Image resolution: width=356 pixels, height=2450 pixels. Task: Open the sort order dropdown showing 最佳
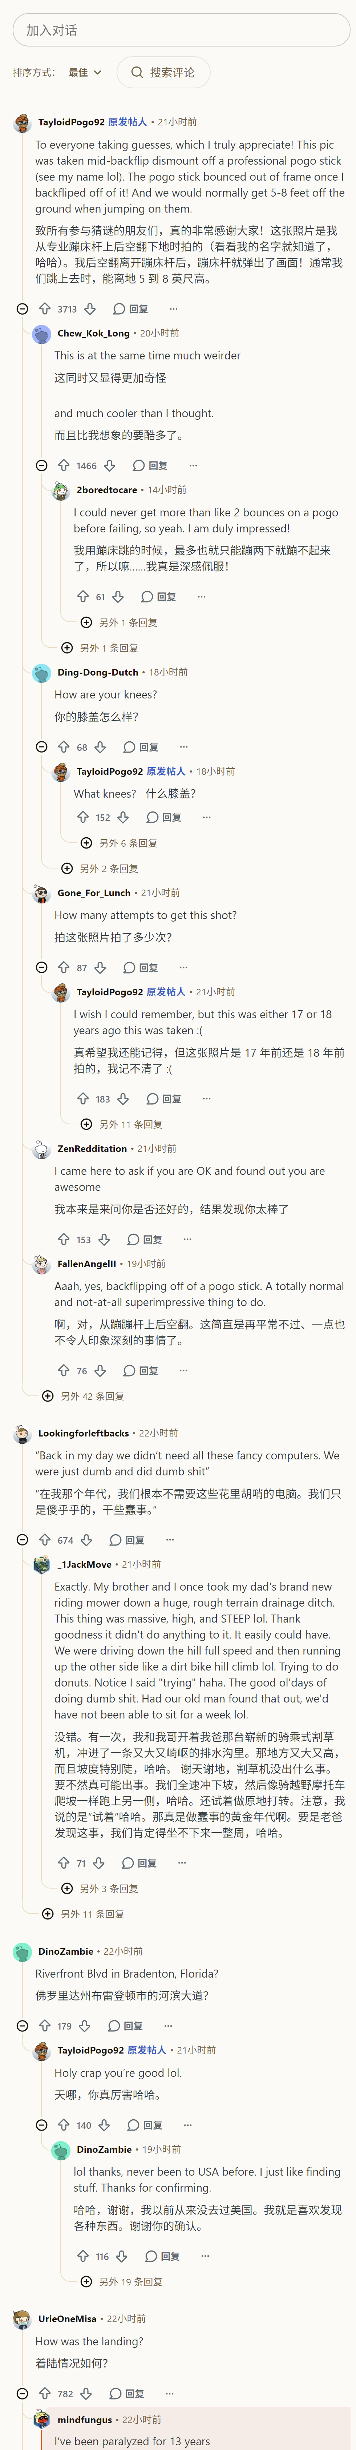coord(85,72)
